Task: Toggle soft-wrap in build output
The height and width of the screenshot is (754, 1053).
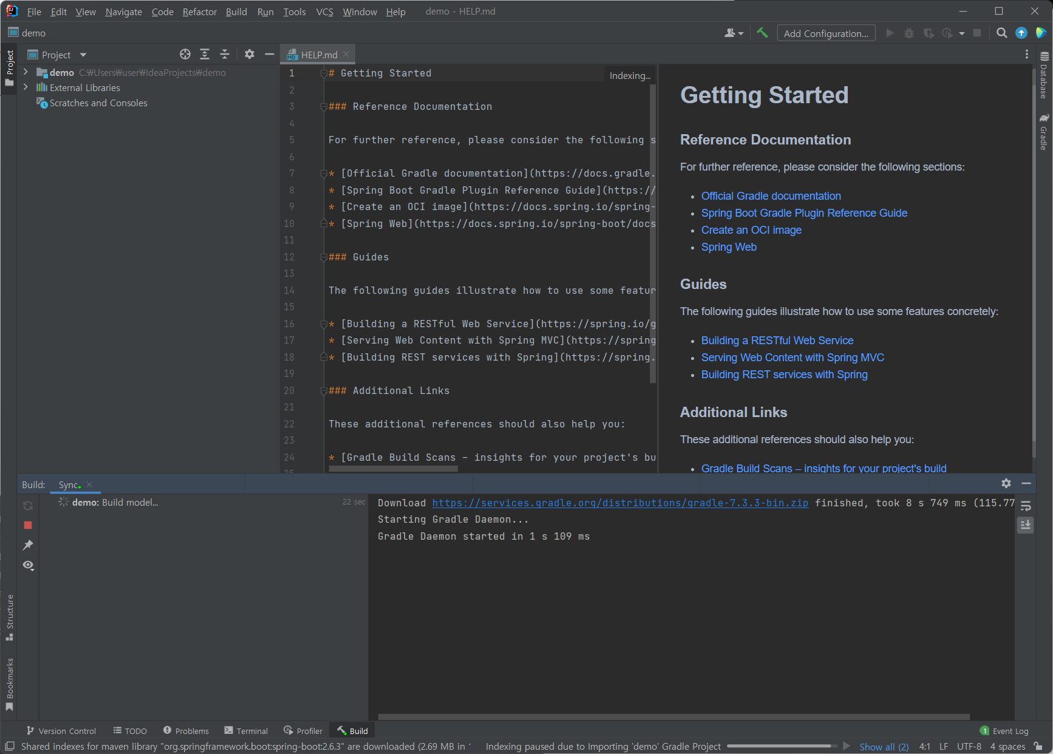Action: point(1026,505)
